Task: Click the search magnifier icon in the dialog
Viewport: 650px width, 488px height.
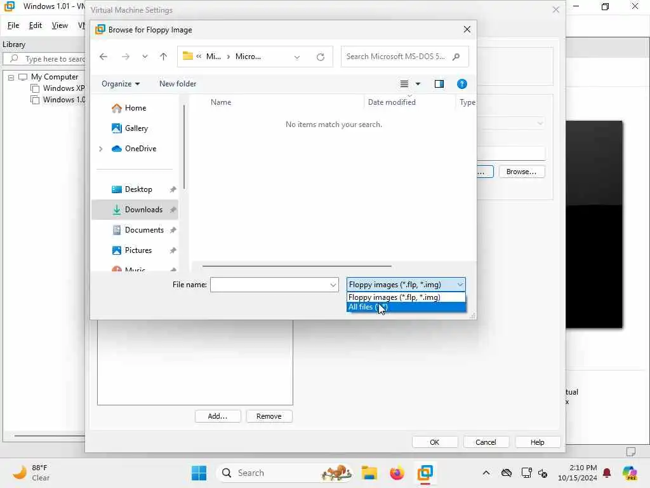Action: (x=456, y=57)
